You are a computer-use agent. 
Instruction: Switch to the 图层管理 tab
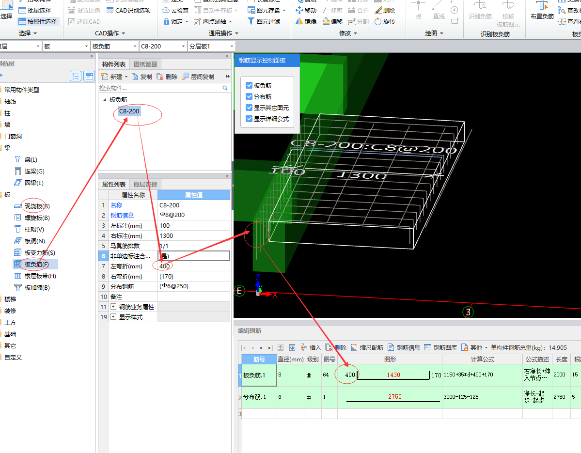pyautogui.click(x=145, y=184)
